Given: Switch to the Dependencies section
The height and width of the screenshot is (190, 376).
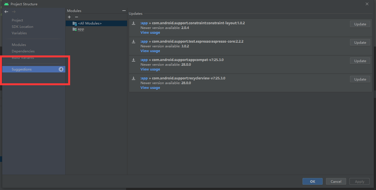Looking at the screenshot, I should tap(23, 51).
